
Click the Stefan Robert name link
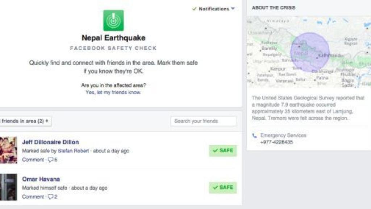(x=74, y=151)
